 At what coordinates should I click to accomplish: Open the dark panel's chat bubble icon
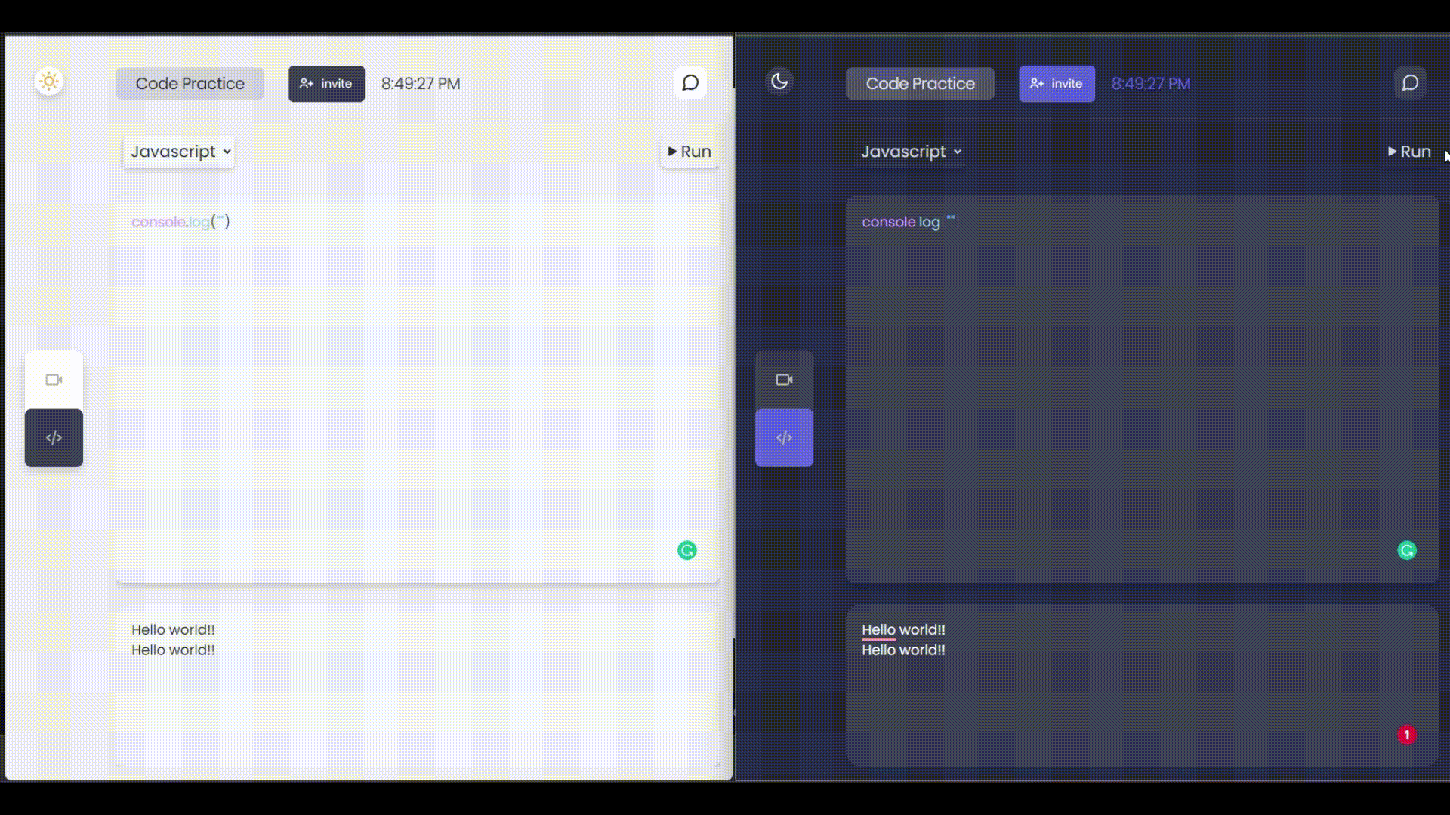click(x=1410, y=83)
